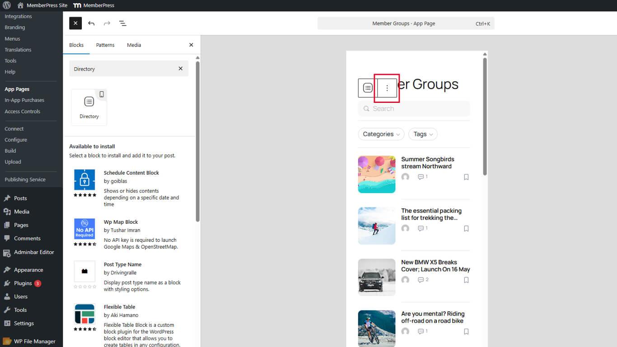This screenshot has height=347, width=617.
Task: Close the block inserter panel
Action: coord(191,45)
